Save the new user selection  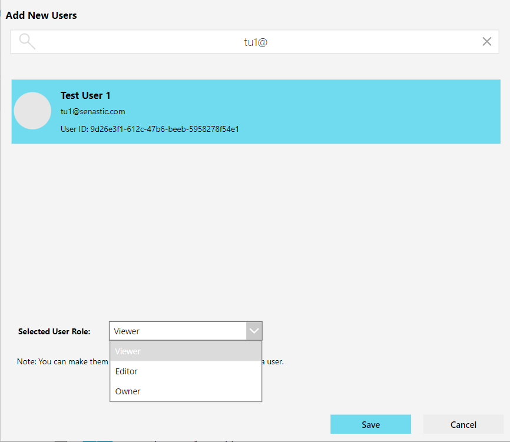pos(370,424)
